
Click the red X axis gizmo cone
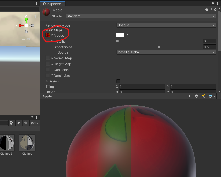[21, 25]
